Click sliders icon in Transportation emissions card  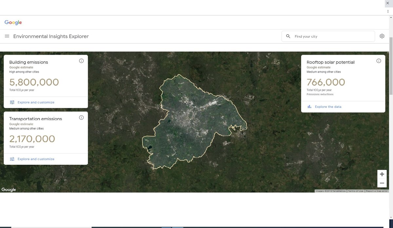tap(12, 159)
